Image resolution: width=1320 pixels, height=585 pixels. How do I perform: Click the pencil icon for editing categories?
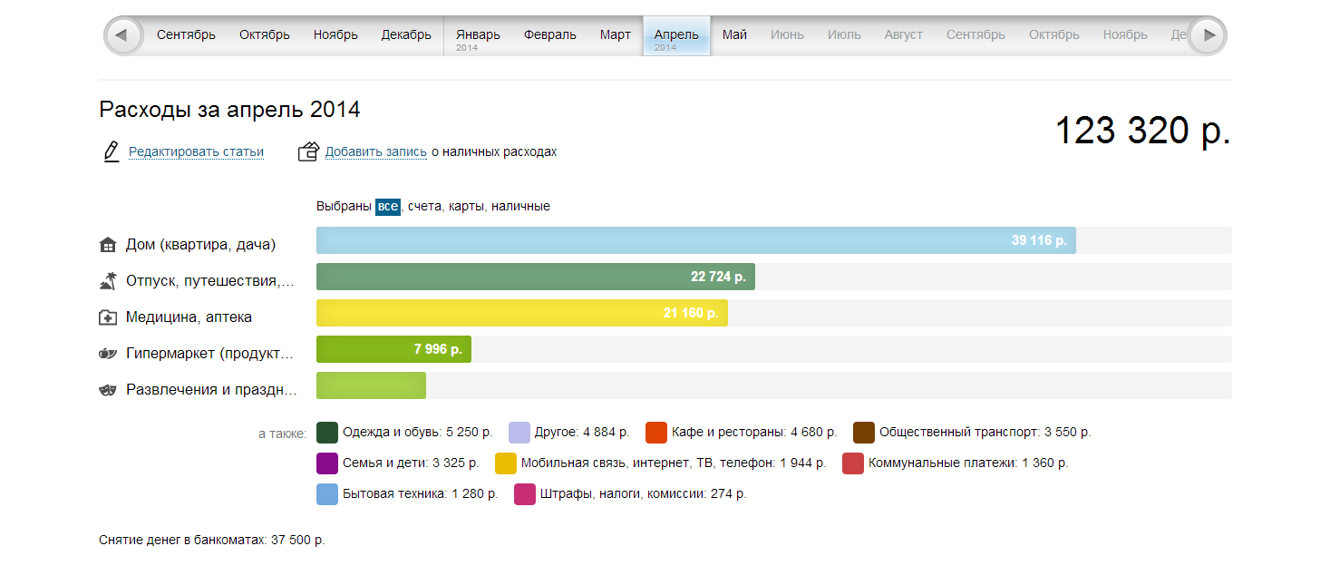pyautogui.click(x=112, y=151)
